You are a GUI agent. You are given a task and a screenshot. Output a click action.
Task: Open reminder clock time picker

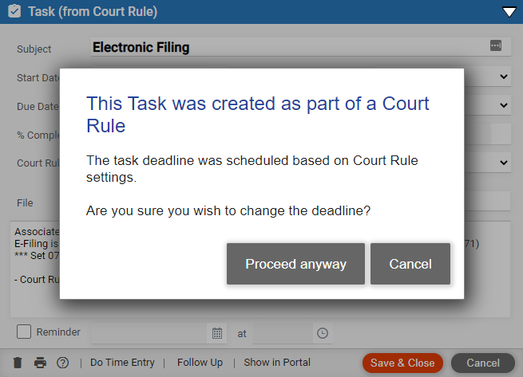323,333
